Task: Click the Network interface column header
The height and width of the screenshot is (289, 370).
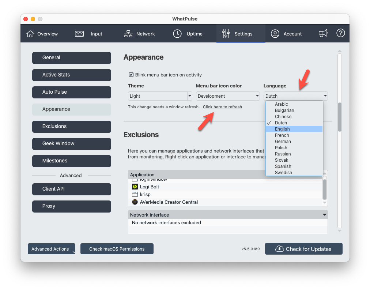Action: (x=228, y=215)
